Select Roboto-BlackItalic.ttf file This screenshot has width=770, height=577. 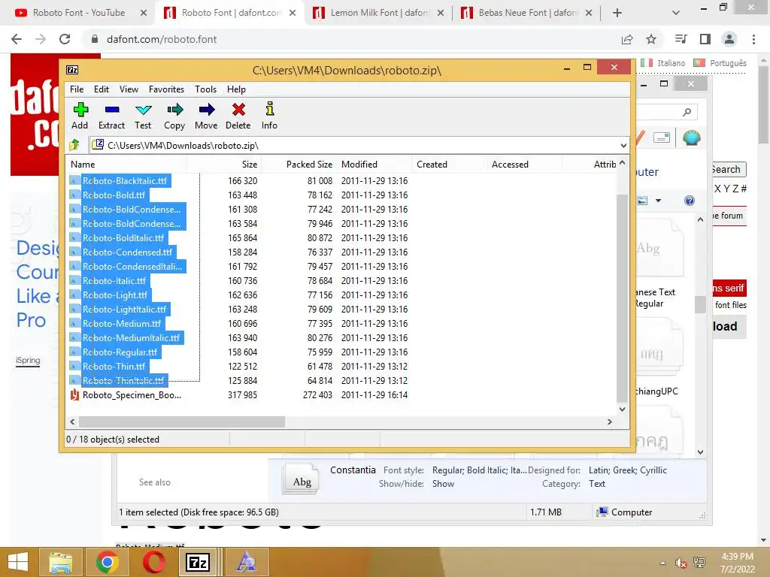pos(125,180)
